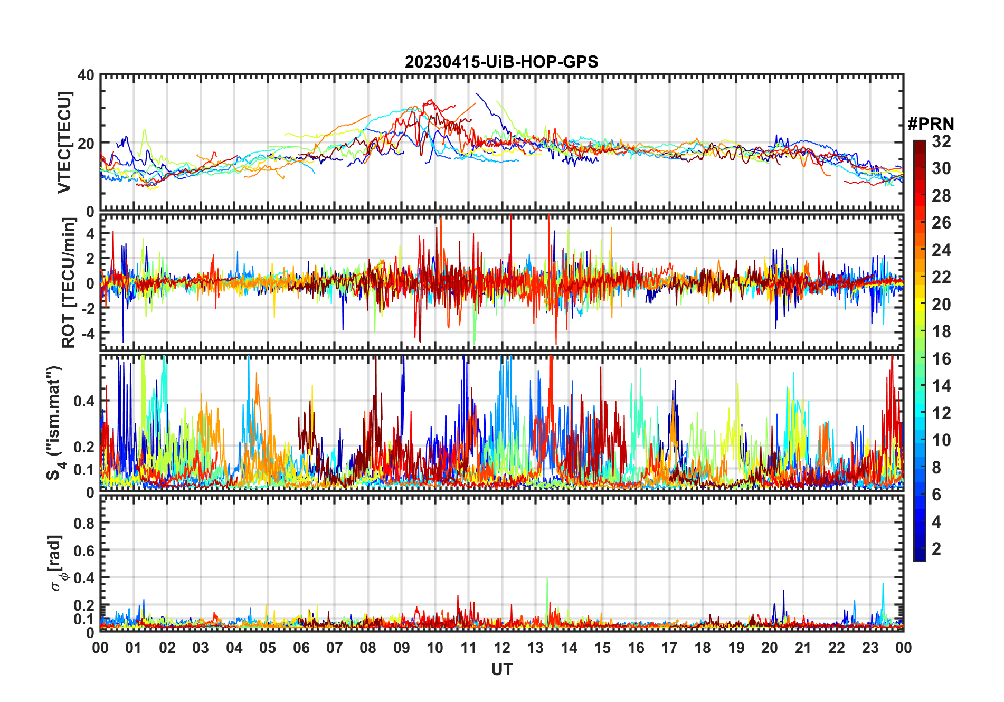This screenshot has height=702, width=1004.
Task: Click colorbar tick label 12
Action: [941, 413]
